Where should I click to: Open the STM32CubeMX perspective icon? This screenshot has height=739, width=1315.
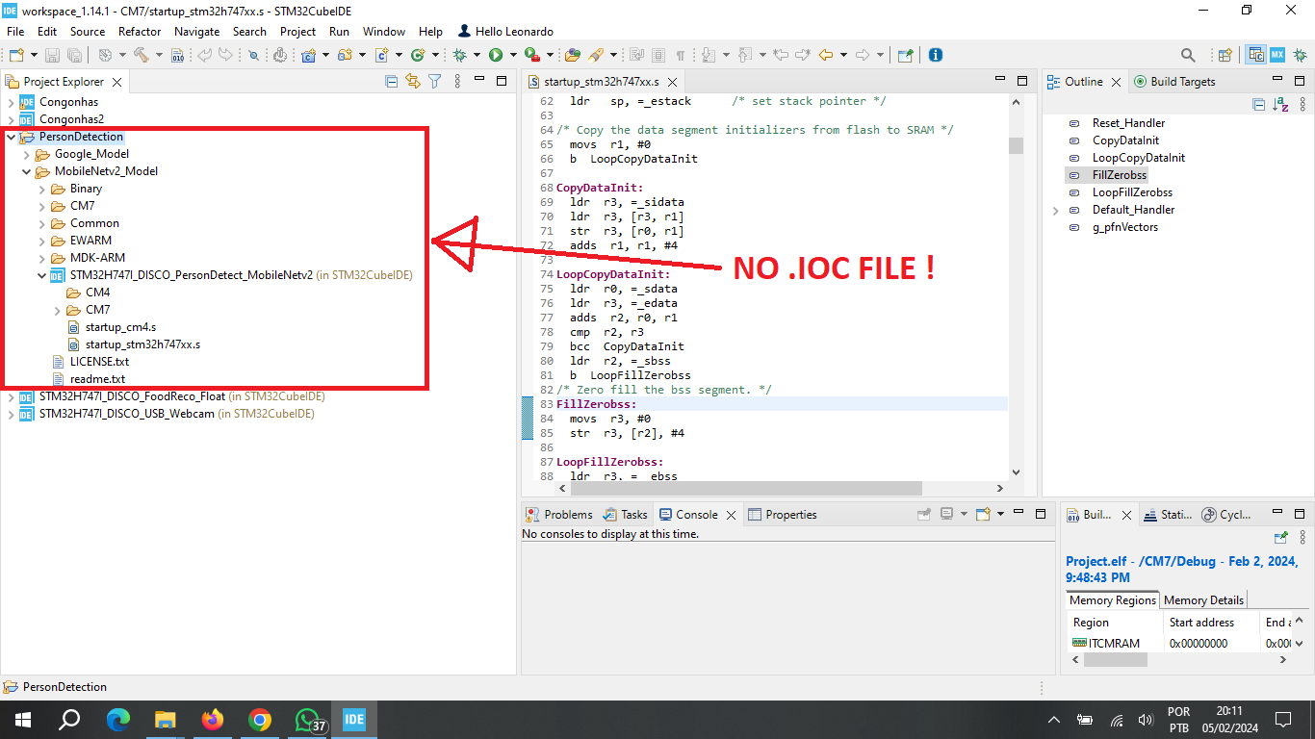click(1277, 55)
